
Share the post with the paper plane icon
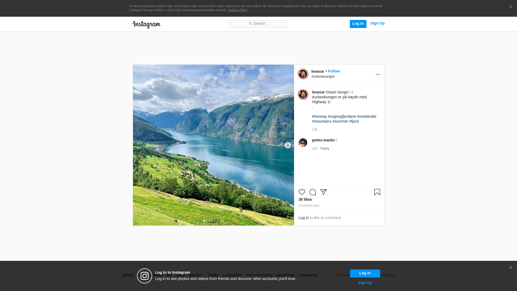pyautogui.click(x=323, y=192)
